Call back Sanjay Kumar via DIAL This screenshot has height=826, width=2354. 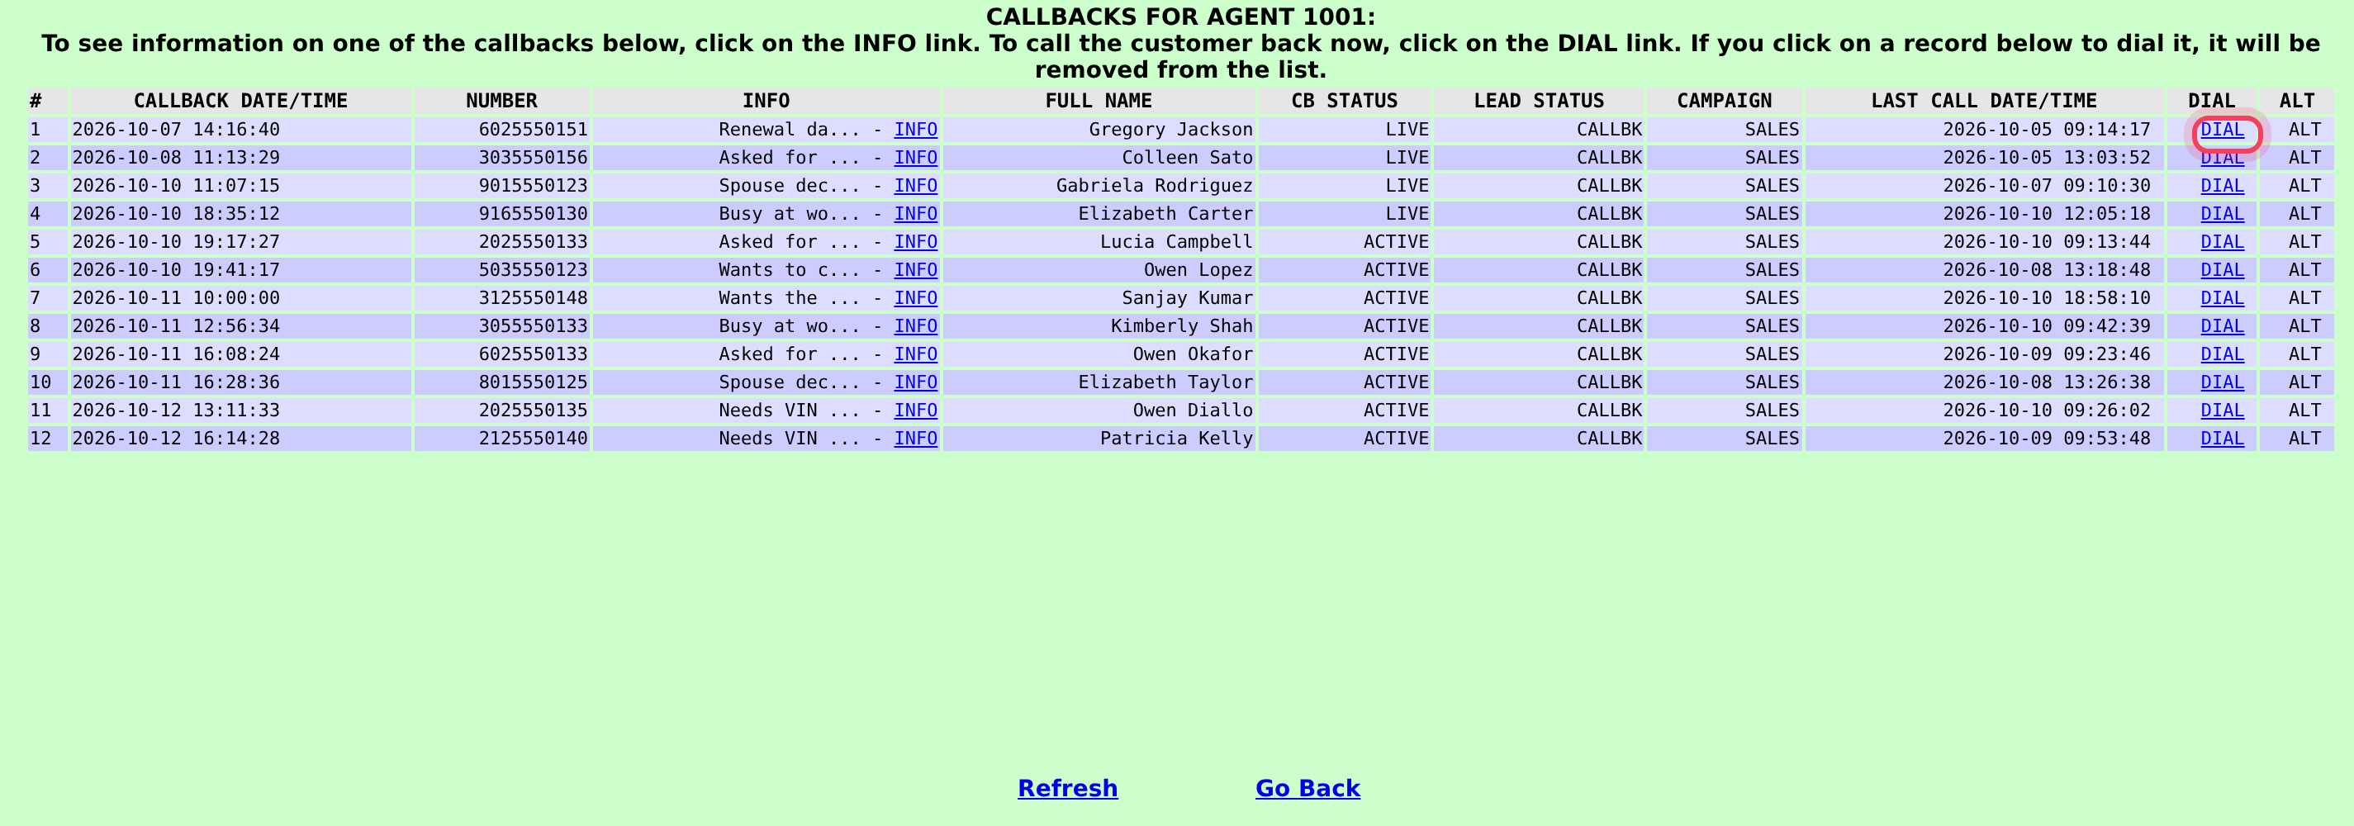click(x=2222, y=298)
